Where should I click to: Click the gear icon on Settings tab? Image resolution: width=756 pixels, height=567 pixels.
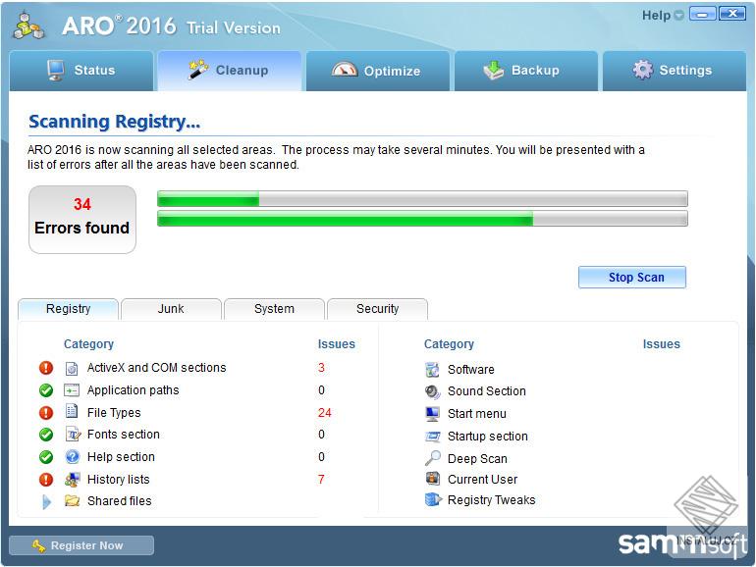pyautogui.click(x=643, y=70)
